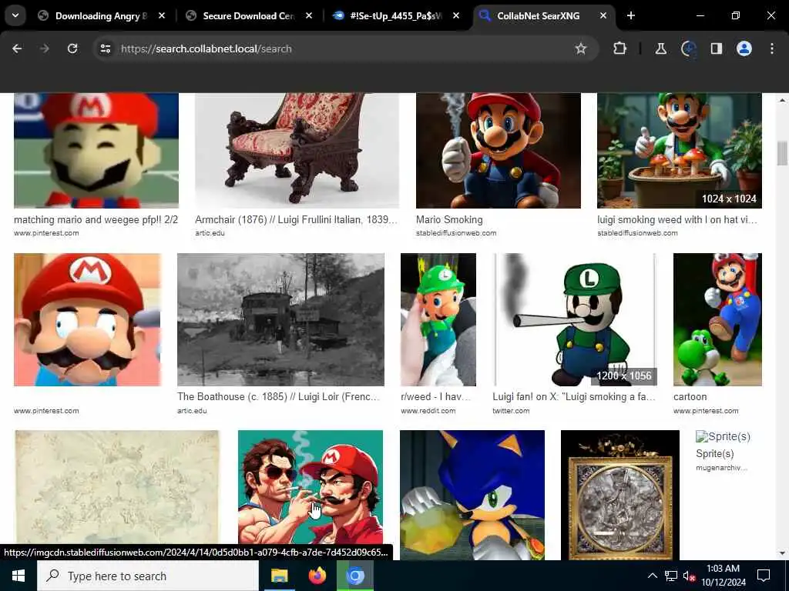789x591 pixels.
Task: Open Chrome three-dot menu
Action: 772,48
